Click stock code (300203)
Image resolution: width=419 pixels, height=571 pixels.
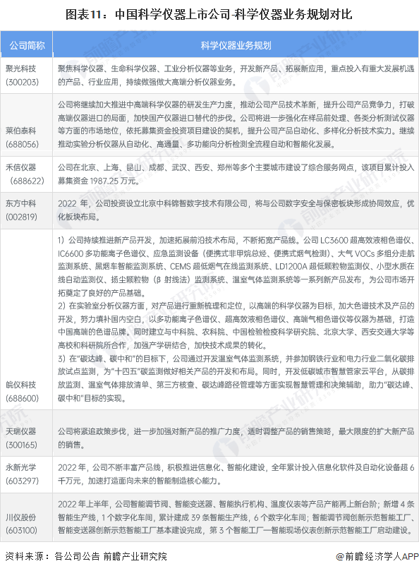pos(22,83)
